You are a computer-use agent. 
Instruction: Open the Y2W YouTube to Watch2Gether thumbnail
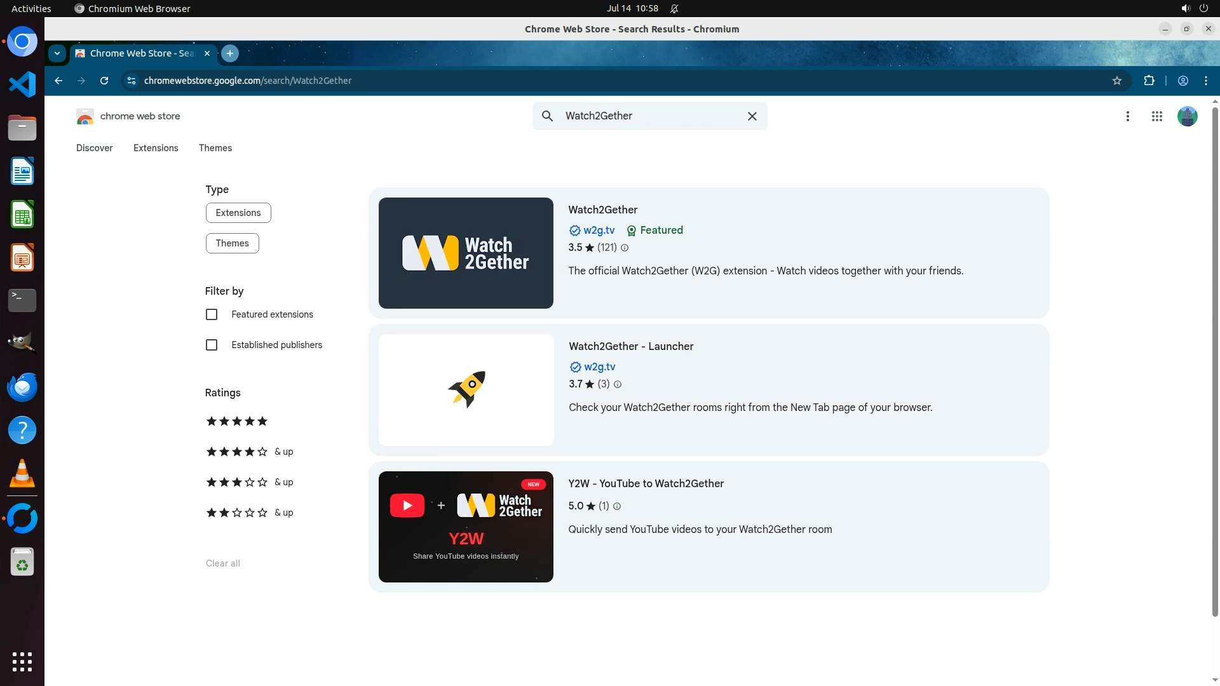(x=466, y=527)
